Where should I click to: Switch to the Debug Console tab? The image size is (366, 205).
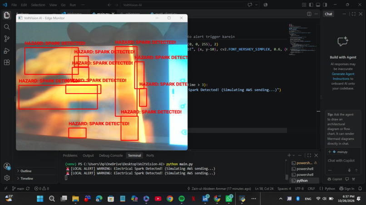click(x=111, y=155)
